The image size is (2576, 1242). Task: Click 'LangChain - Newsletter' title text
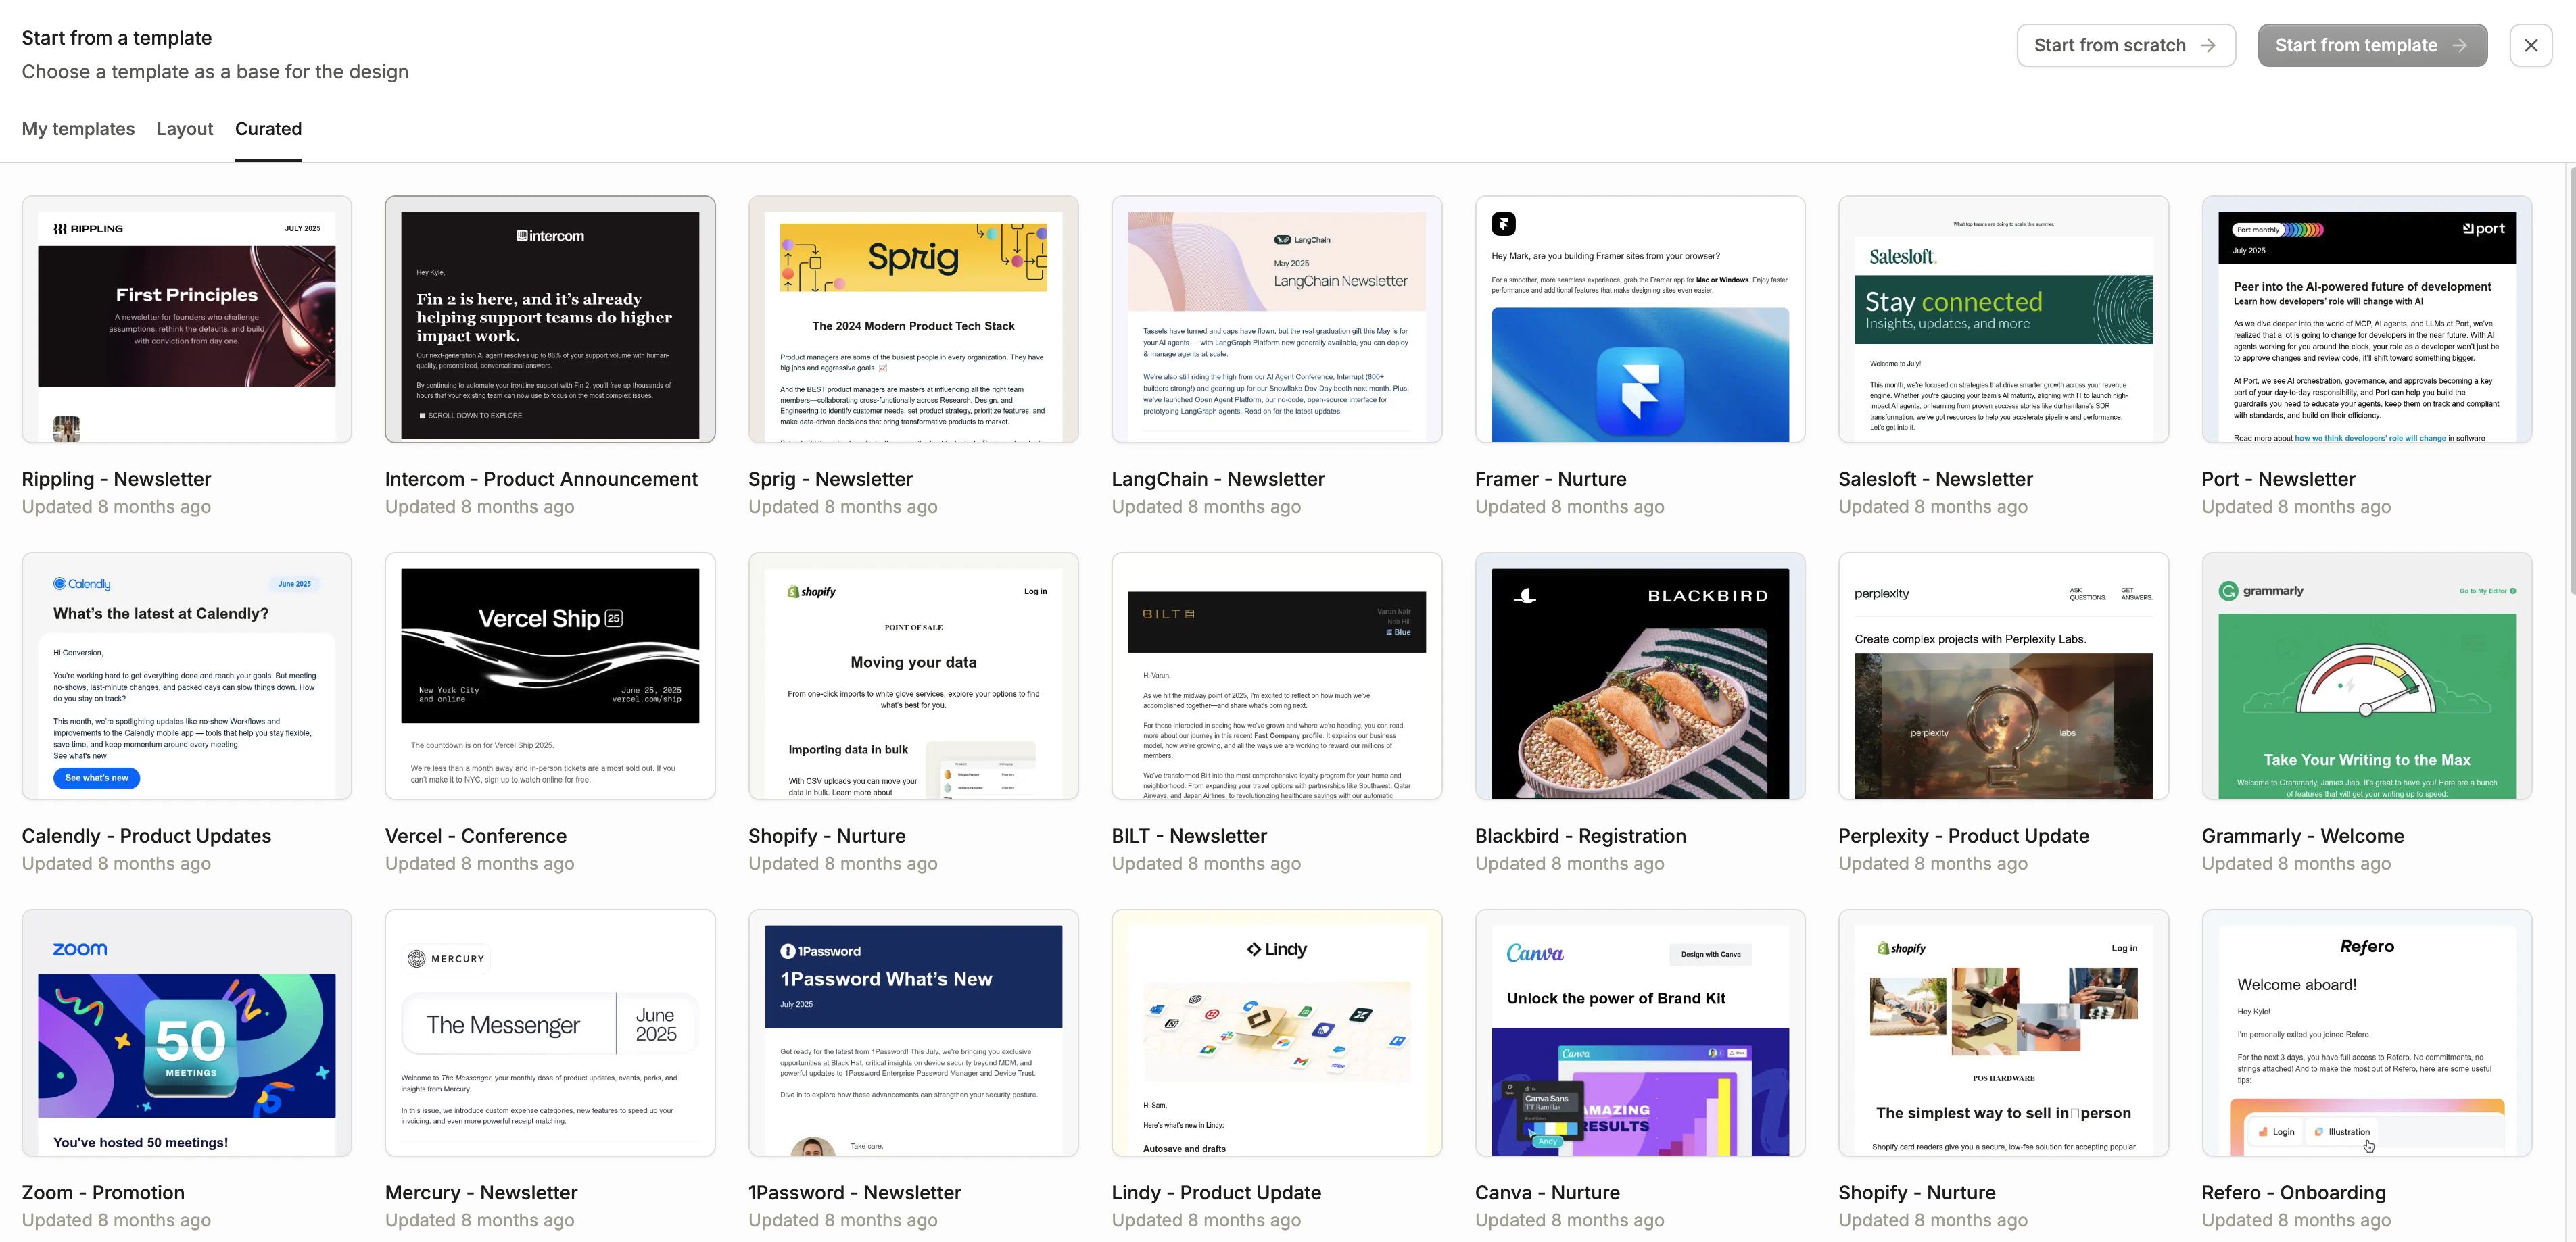[x=1218, y=478]
